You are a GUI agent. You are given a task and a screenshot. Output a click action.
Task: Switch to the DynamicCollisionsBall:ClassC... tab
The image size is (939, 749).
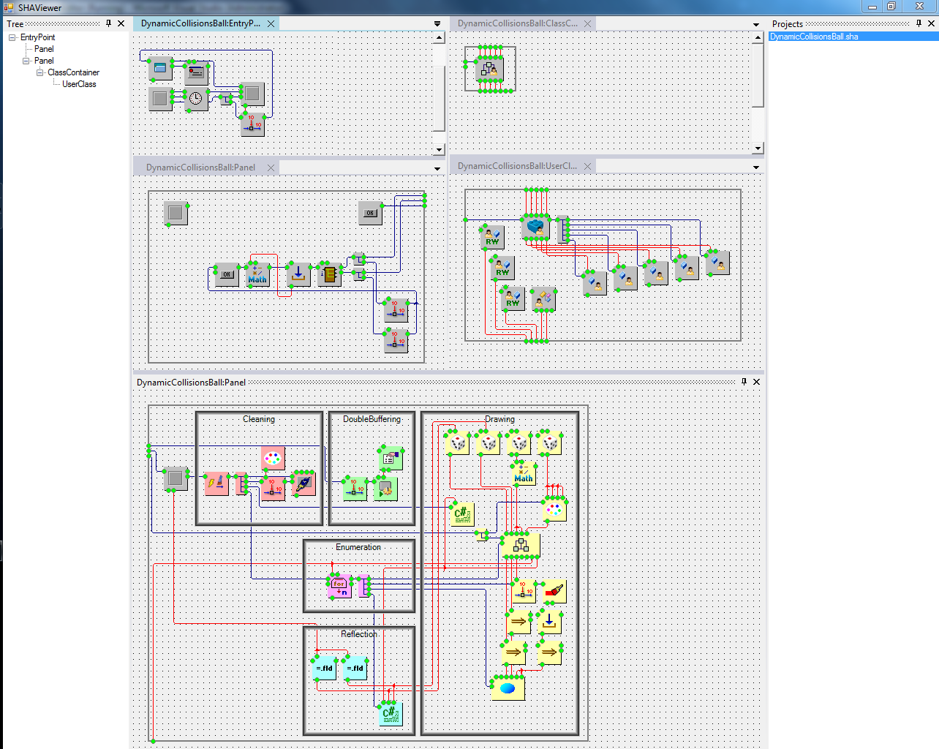[517, 23]
